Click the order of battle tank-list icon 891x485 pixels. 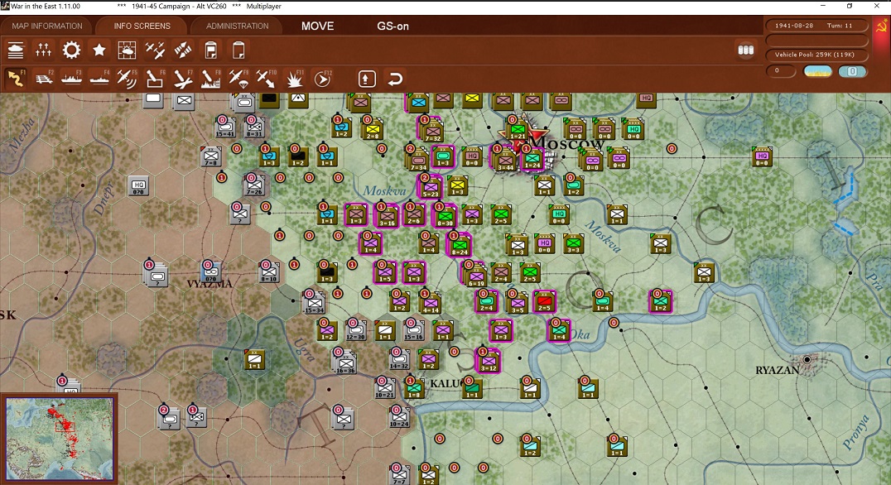16,50
